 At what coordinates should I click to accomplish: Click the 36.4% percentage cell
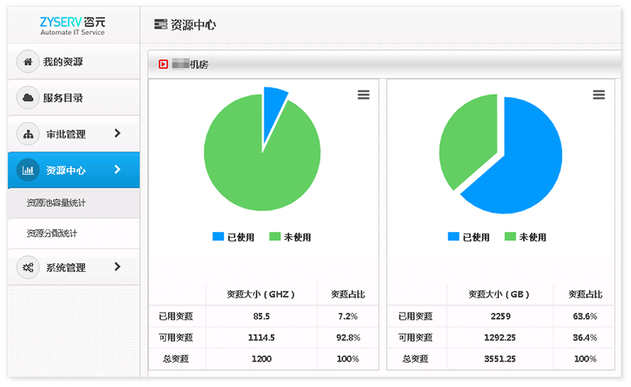point(585,338)
